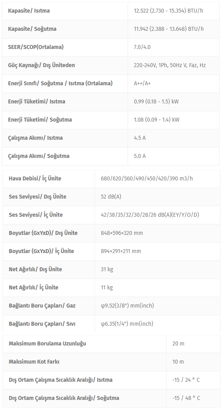Click the SEER/SCOP(Ortalama) label
The height and width of the screenshot is (411, 223).
click(36, 47)
